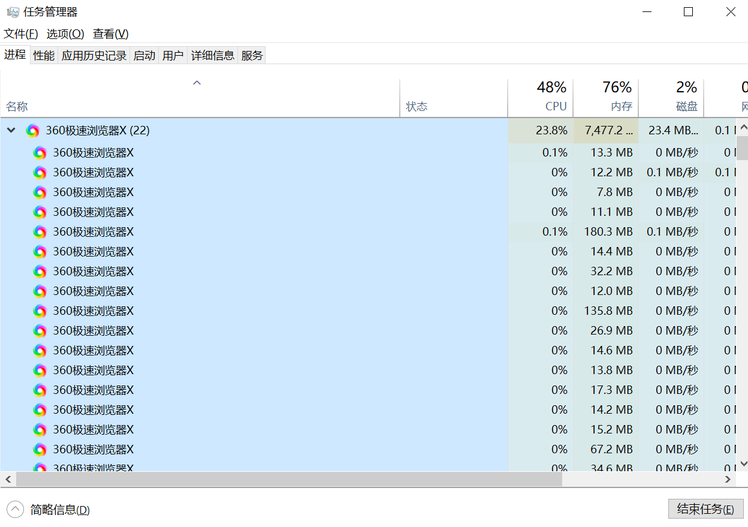Open the 查看(V) menu
Viewport: 748px width, 527px height.
[111, 34]
